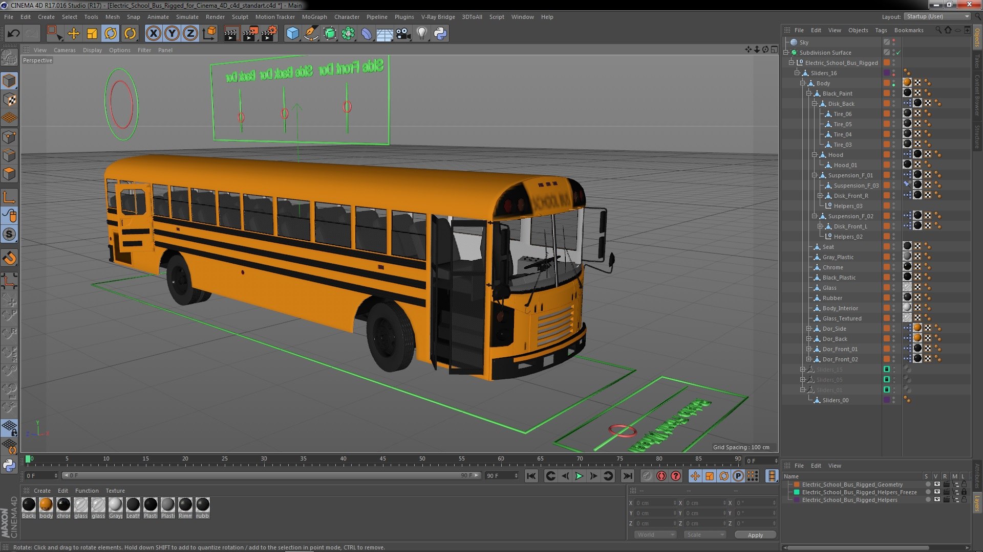This screenshot has height=552, width=983.
Task: Expand the Sliders_15 hierarchy
Action: [x=803, y=370]
